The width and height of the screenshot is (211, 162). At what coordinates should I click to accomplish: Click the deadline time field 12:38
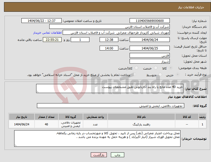click(109, 40)
